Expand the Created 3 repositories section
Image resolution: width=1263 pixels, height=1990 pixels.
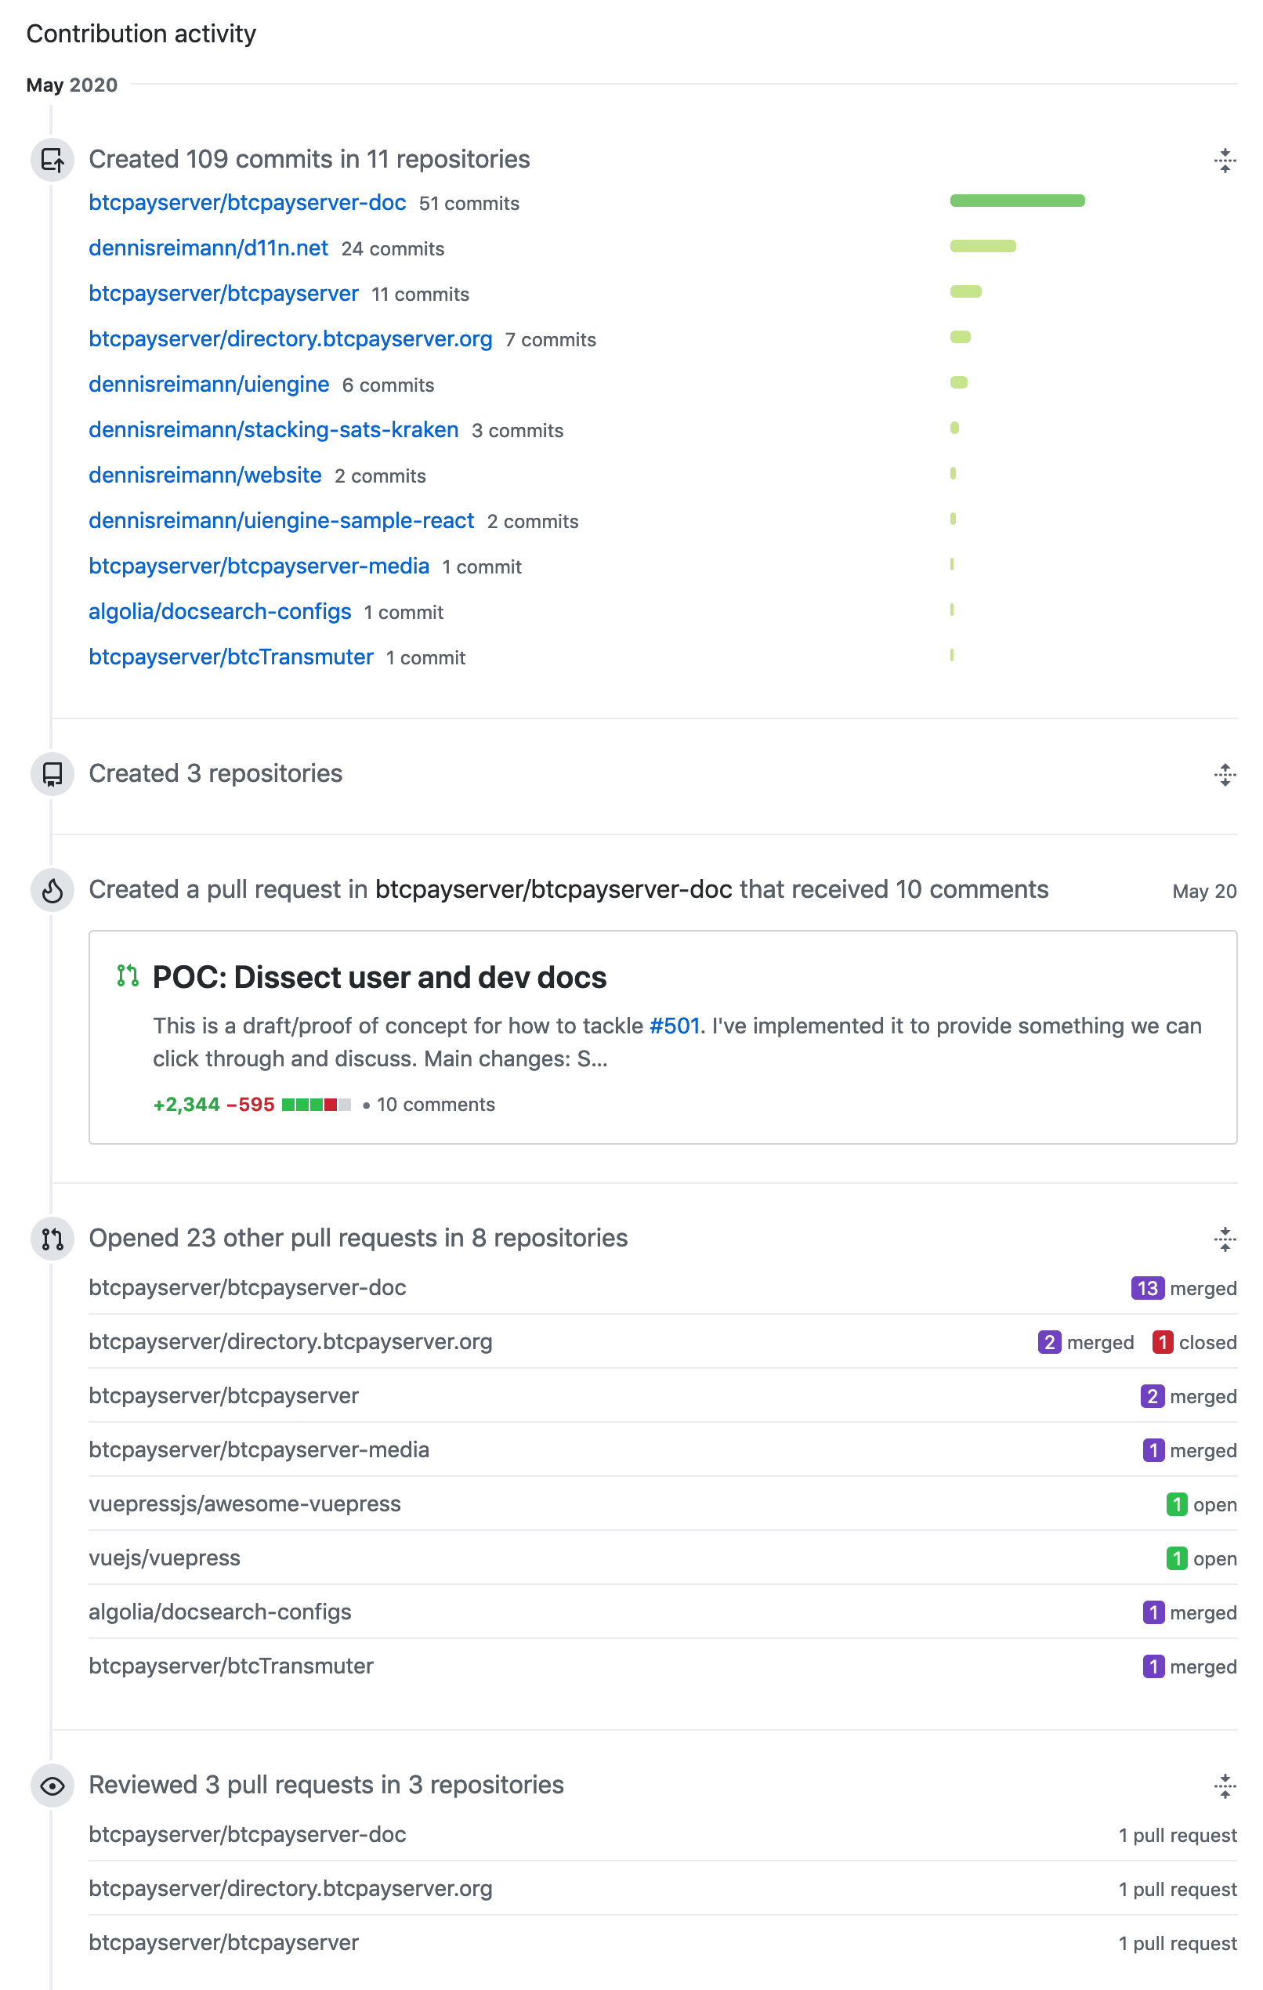(1225, 774)
